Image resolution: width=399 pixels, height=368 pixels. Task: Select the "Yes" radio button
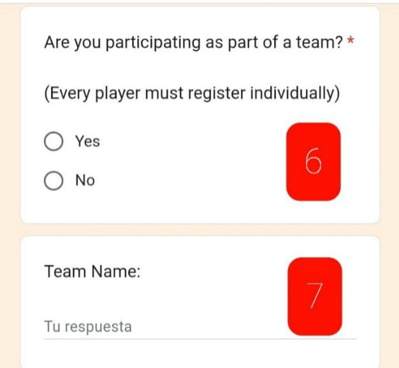click(54, 142)
